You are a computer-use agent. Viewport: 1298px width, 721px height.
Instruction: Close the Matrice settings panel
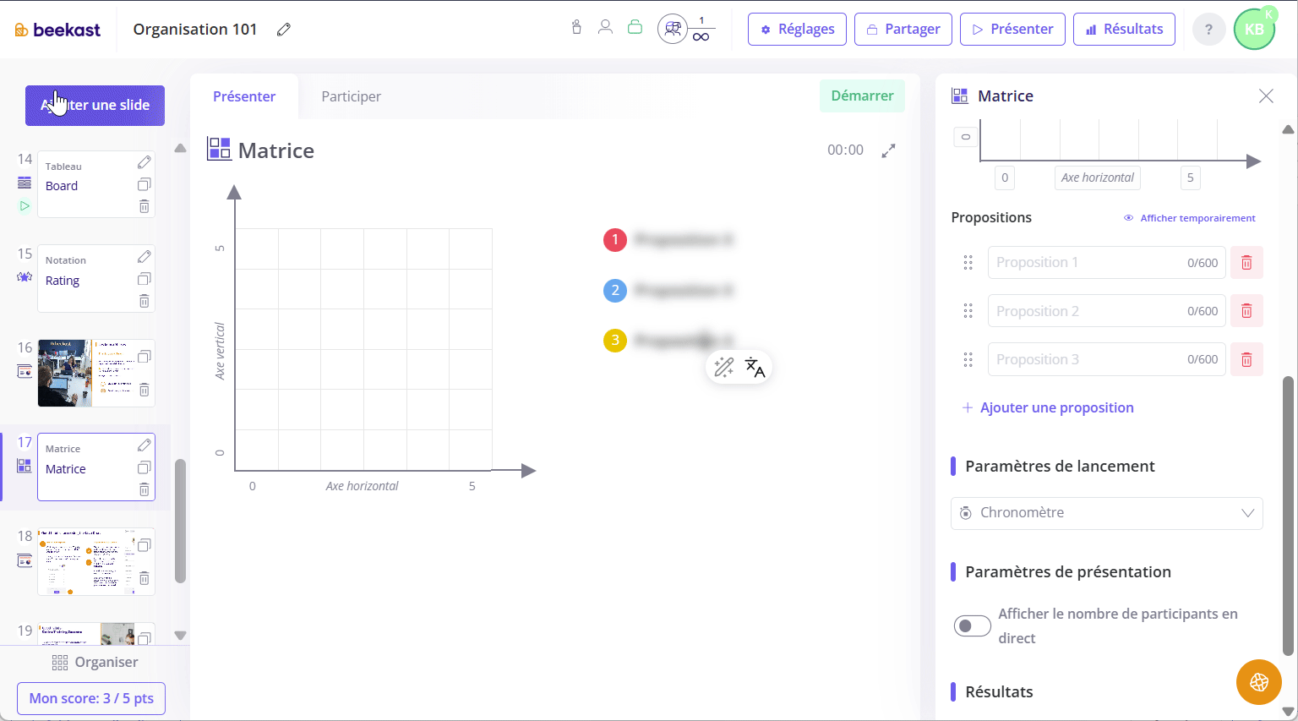click(x=1266, y=96)
